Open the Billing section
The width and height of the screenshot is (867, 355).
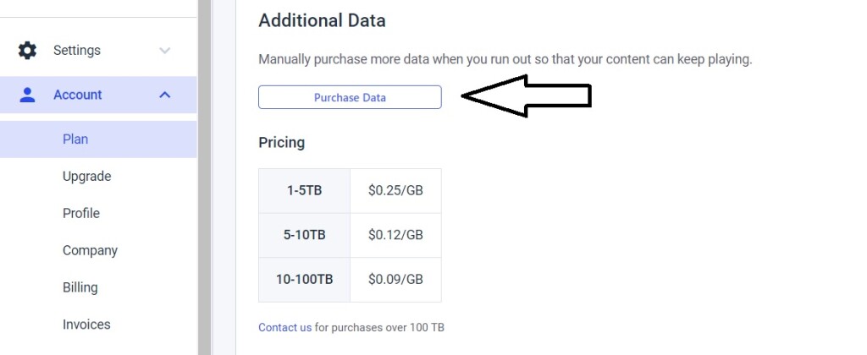[80, 287]
